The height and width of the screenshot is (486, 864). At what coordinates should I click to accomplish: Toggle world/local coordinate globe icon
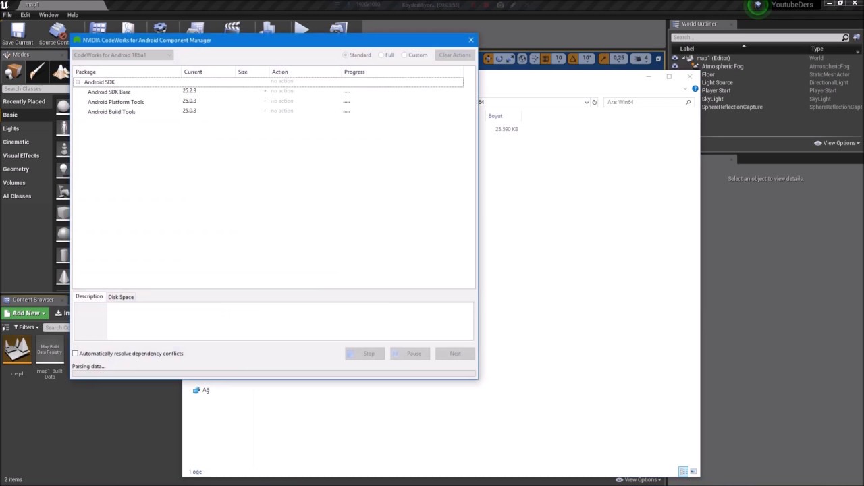(522, 59)
